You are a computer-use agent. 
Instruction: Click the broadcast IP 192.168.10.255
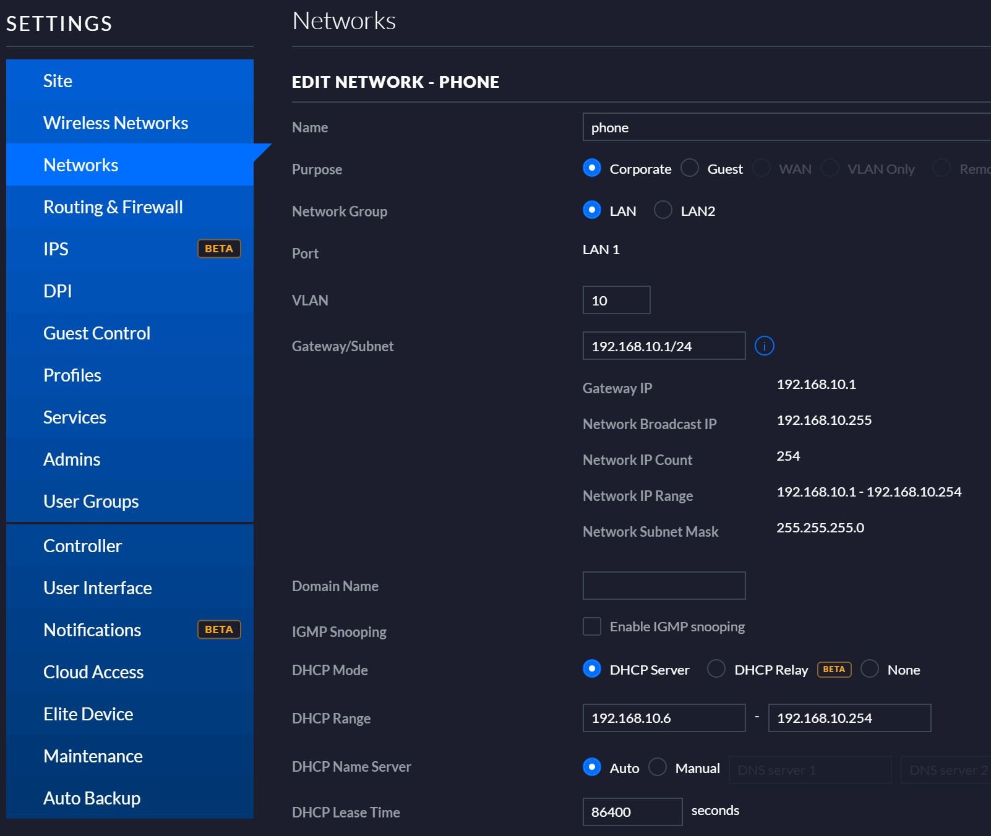point(824,420)
